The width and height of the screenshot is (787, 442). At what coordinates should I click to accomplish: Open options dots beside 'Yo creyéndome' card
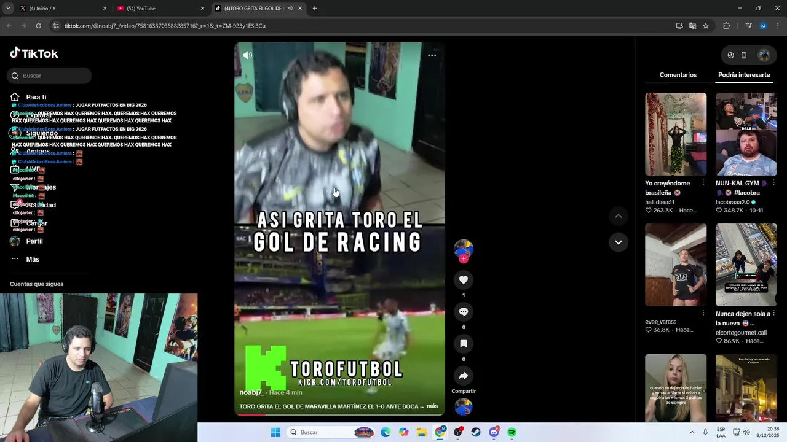[x=703, y=183]
